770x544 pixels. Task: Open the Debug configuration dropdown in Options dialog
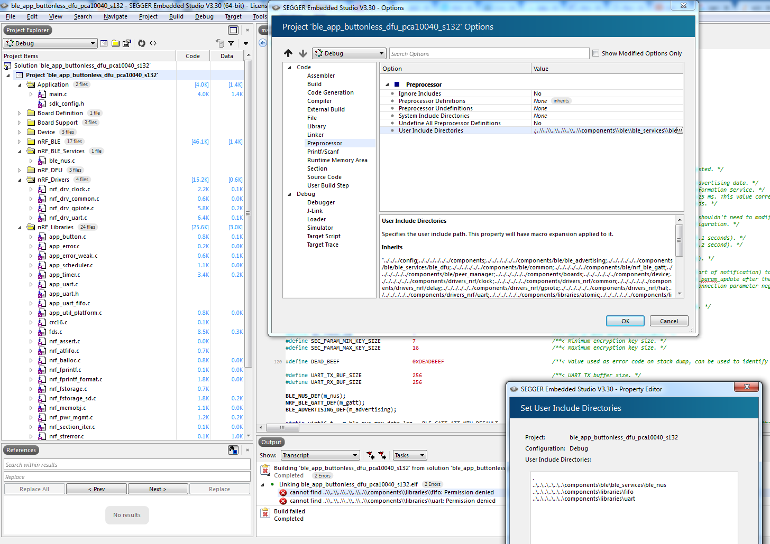[x=349, y=53]
